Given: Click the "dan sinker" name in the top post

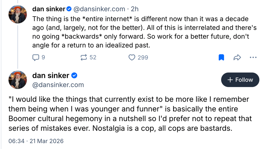Looking at the screenshot, I should [x=48, y=9].
